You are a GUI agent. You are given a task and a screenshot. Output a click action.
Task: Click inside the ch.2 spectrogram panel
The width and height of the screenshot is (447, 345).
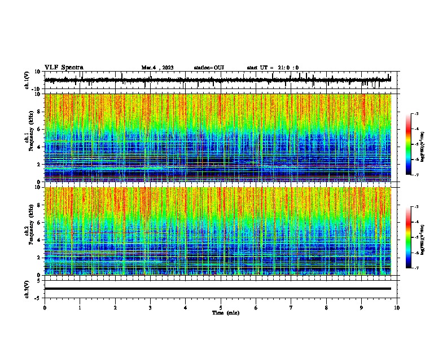coord(218,231)
